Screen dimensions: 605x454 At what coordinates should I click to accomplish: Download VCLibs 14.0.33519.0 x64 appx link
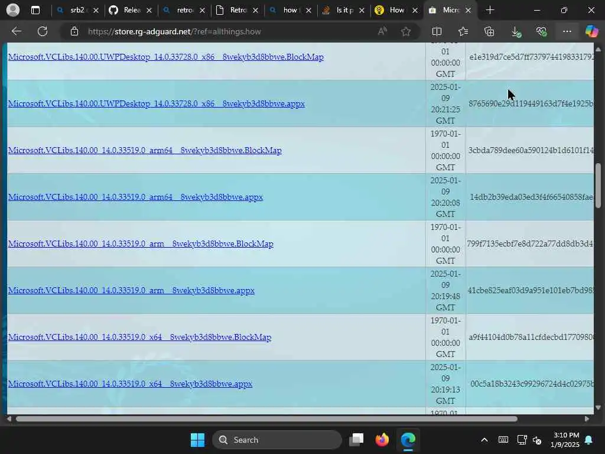pos(130,384)
